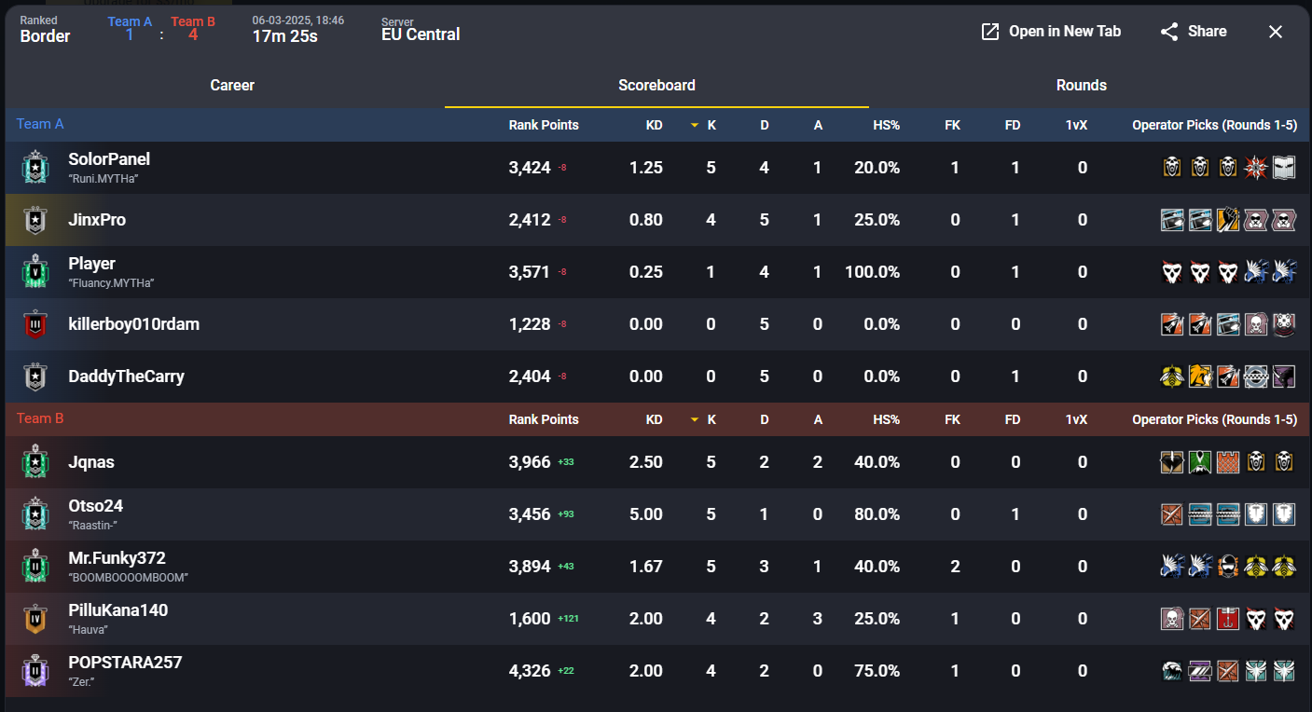
Task: Switch to the Career tab
Action: (x=232, y=85)
